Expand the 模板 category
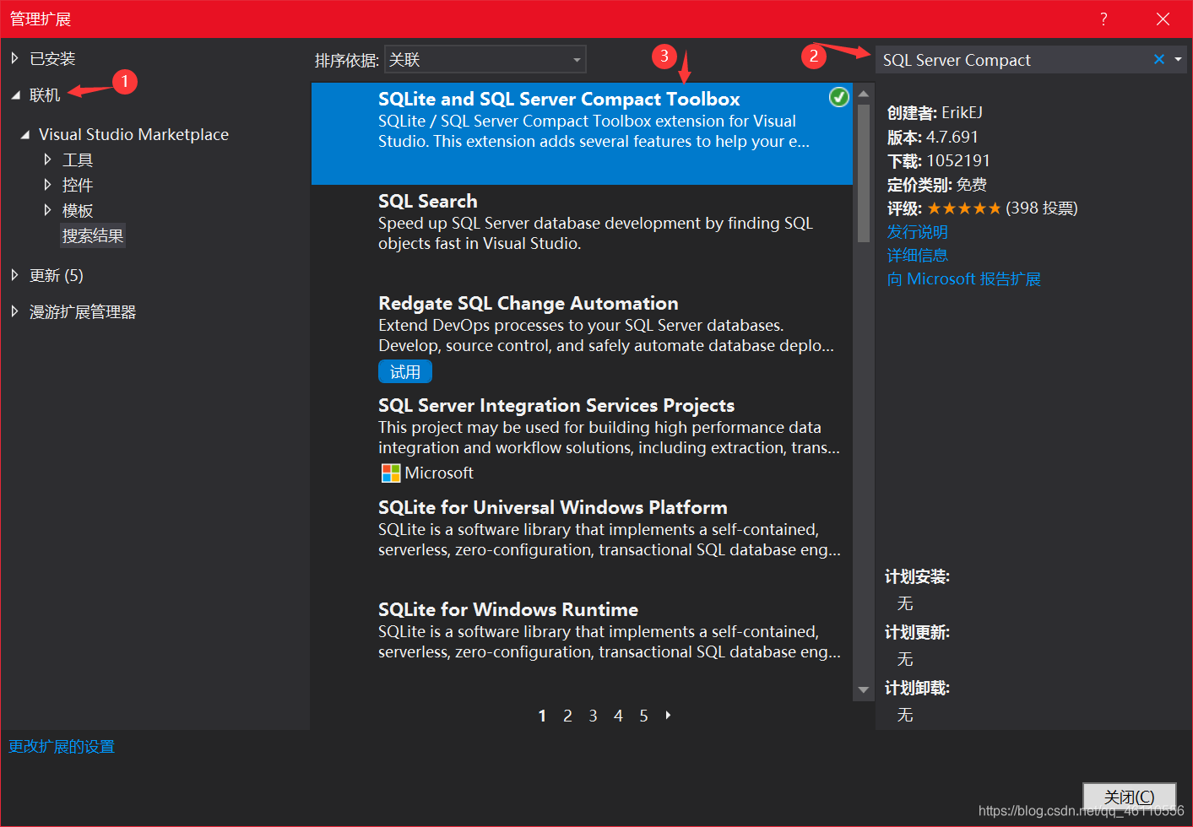Viewport: 1193px width, 827px height. click(47, 209)
